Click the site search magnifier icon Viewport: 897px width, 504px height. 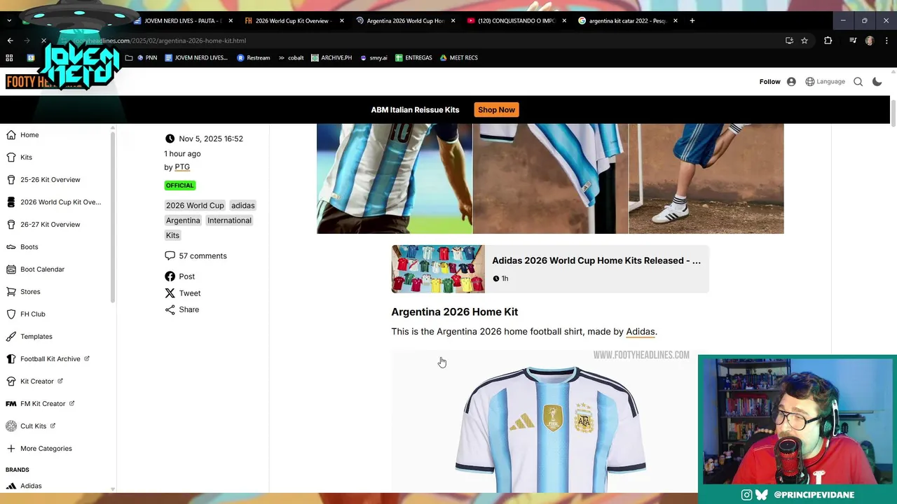tap(858, 82)
